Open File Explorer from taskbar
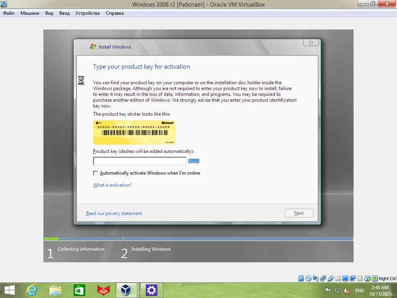397x298 pixels. point(55,290)
